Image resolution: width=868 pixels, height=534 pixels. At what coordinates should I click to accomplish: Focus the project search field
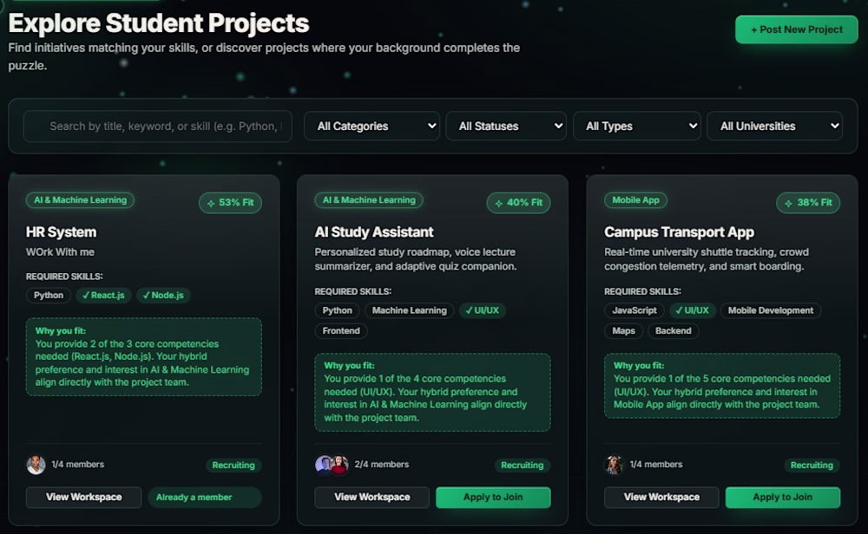tap(157, 126)
